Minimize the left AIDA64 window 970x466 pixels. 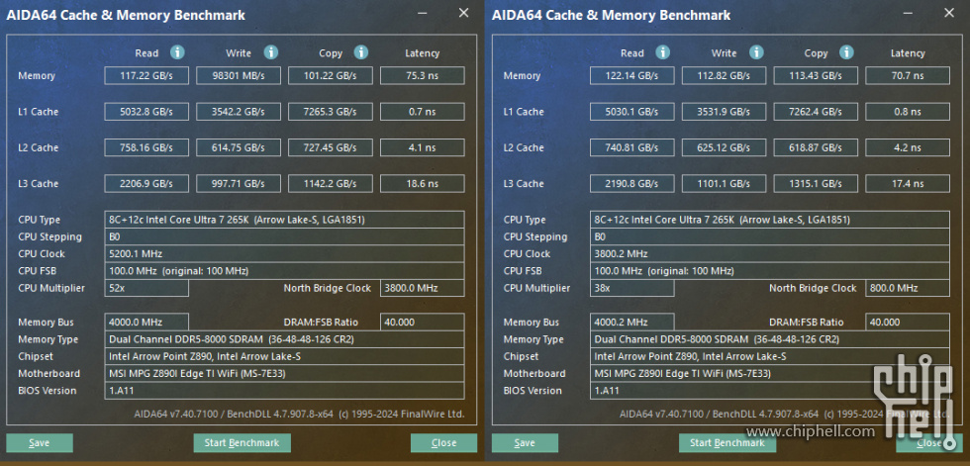tap(423, 13)
